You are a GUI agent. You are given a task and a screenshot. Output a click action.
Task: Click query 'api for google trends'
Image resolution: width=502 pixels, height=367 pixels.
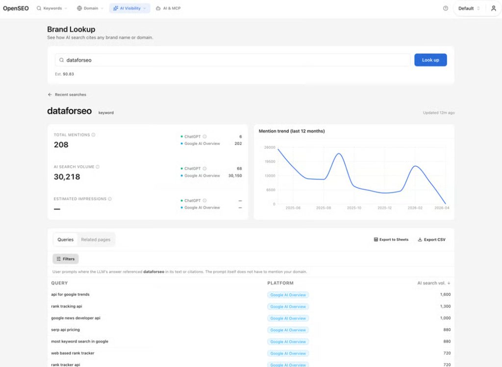click(70, 294)
